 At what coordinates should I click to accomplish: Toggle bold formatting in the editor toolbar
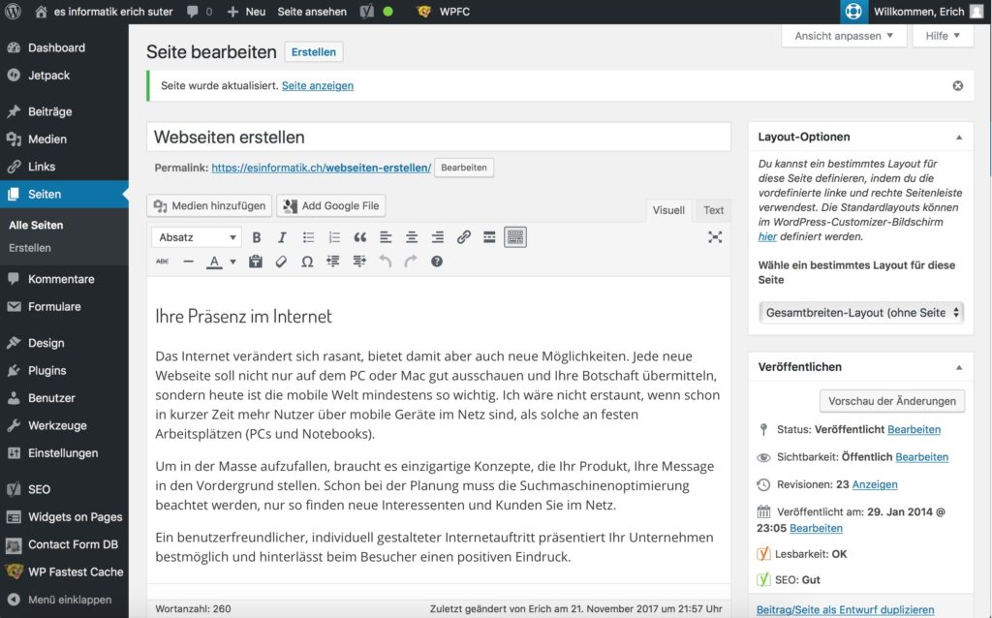pyautogui.click(x=256, y=236)
